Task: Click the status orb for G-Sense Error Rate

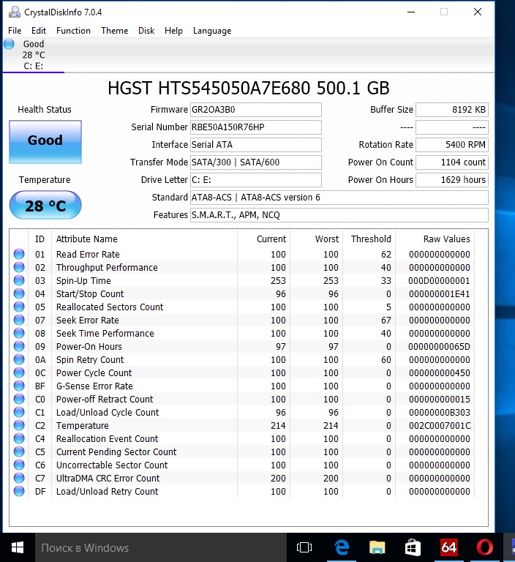Action: click(x=19, y=386)
